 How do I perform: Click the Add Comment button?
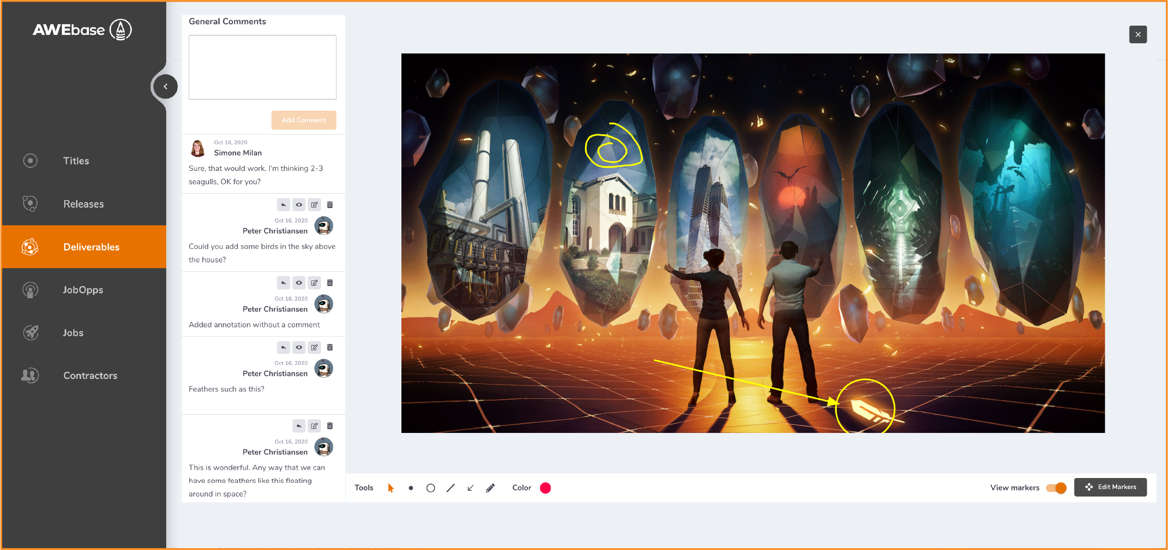[x=303, y=120]
